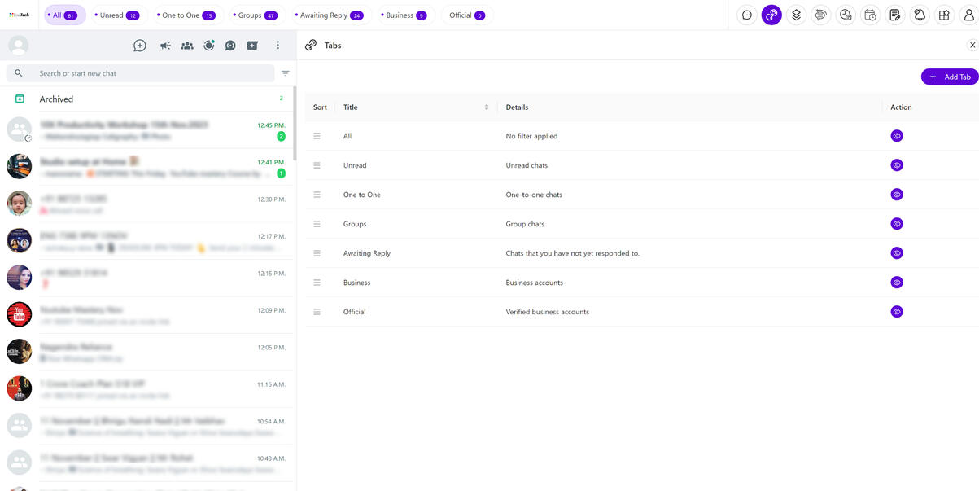Open the chat filter menu beside search
This screenshot has width=979, height=491.
(x=286, y=73)
